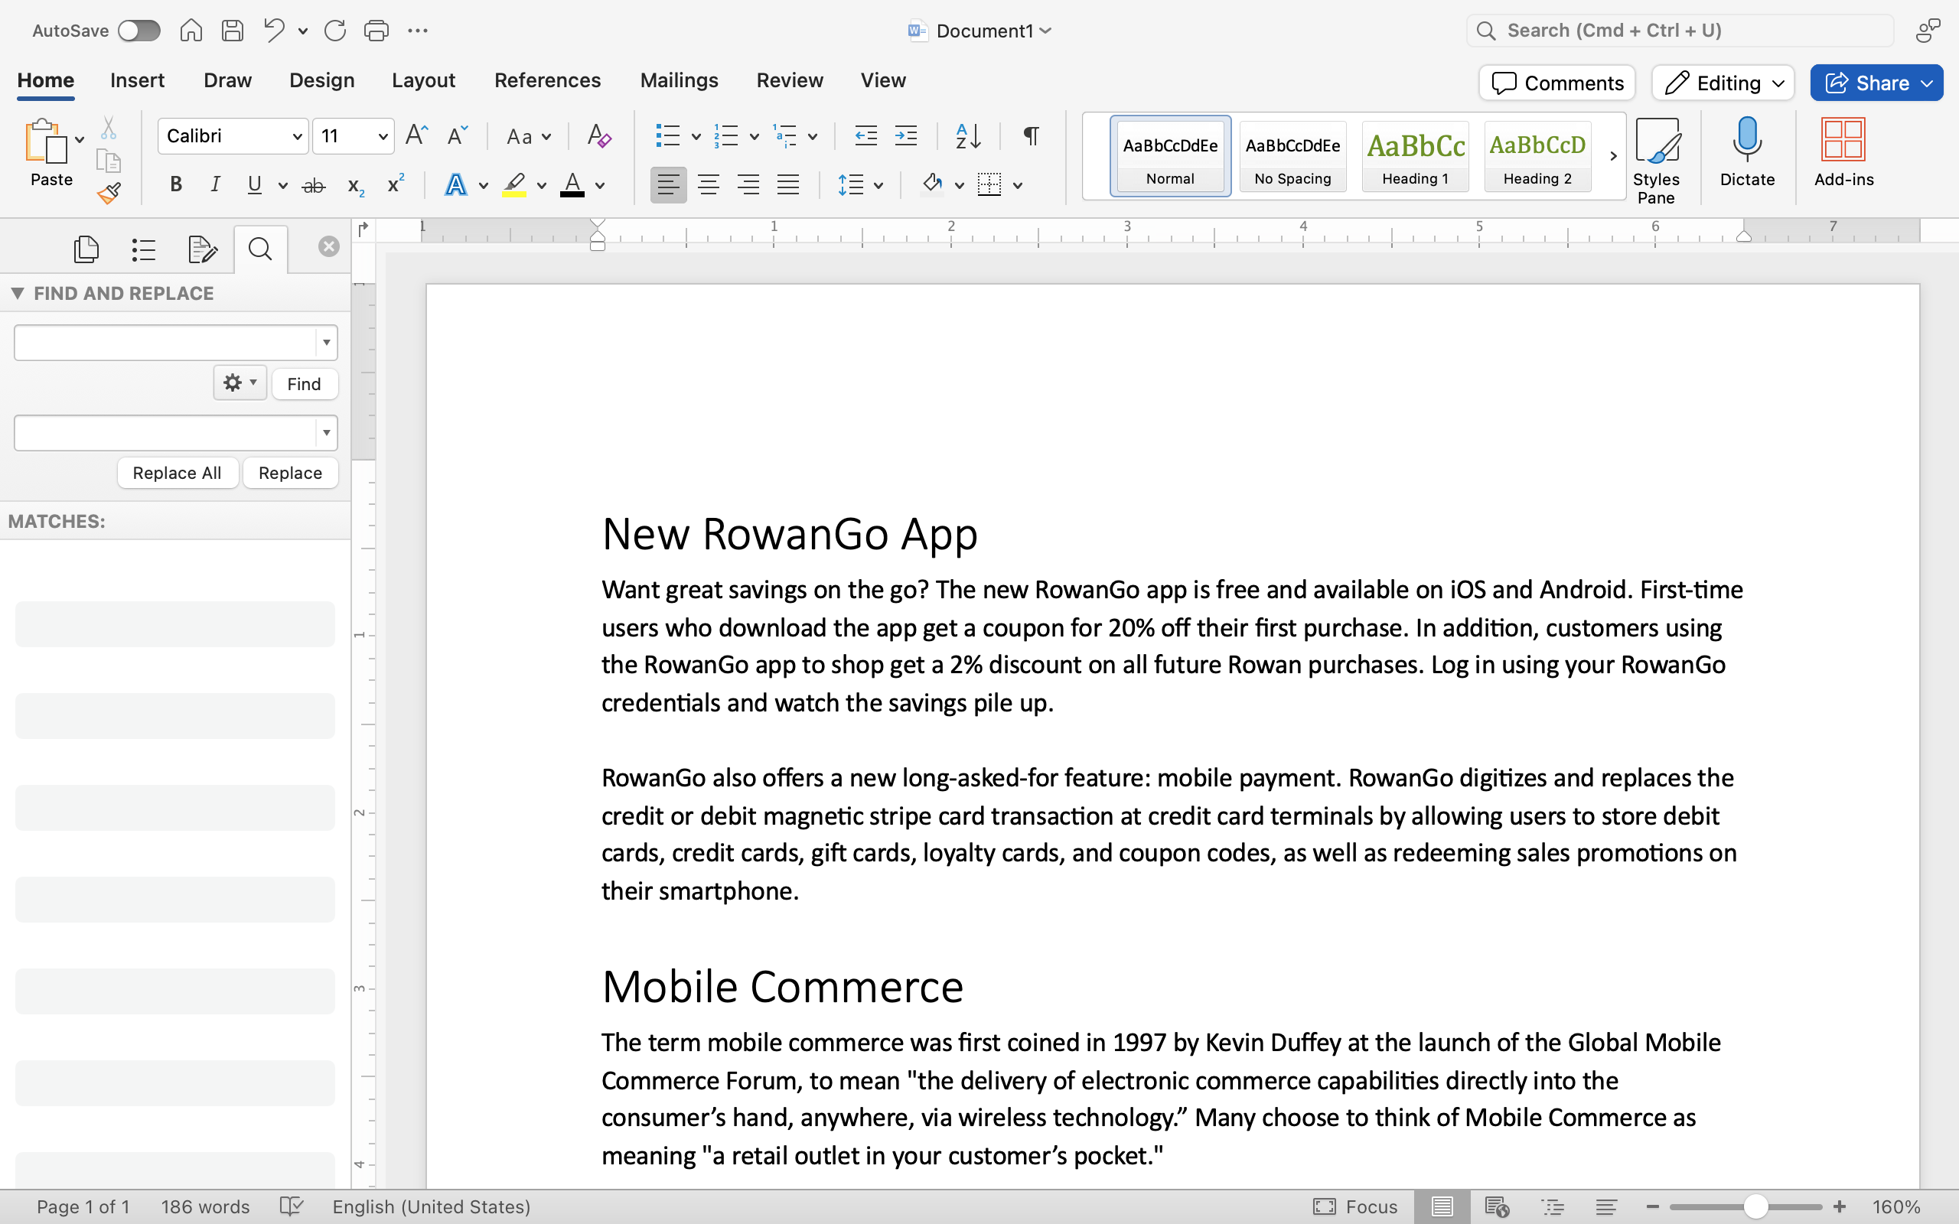Apply numbered list formatting
This screenshot has height=1224, width=1959.
click(x=726, y=135)
